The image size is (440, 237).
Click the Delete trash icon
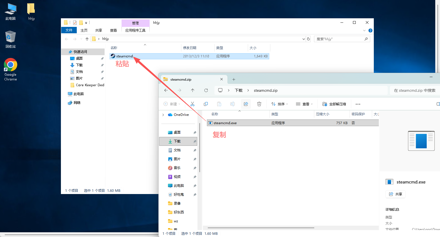pos(259,104)
